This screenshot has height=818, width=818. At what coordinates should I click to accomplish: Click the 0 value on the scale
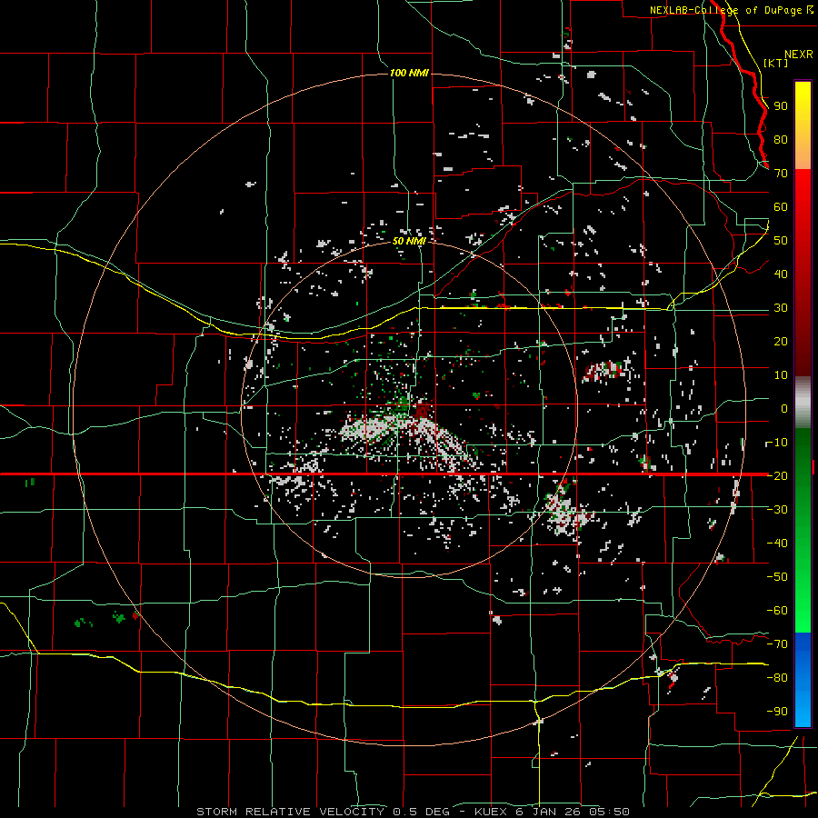784,408
